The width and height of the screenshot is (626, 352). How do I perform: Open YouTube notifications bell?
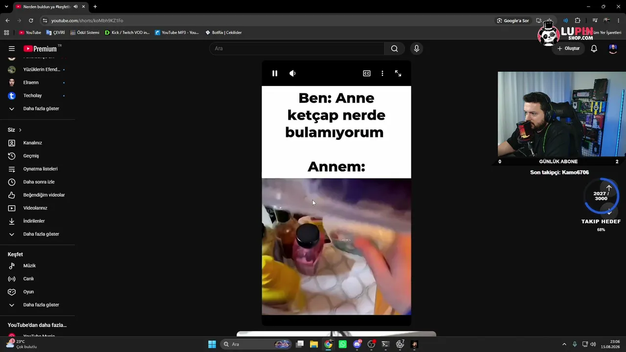coord(594,48)
